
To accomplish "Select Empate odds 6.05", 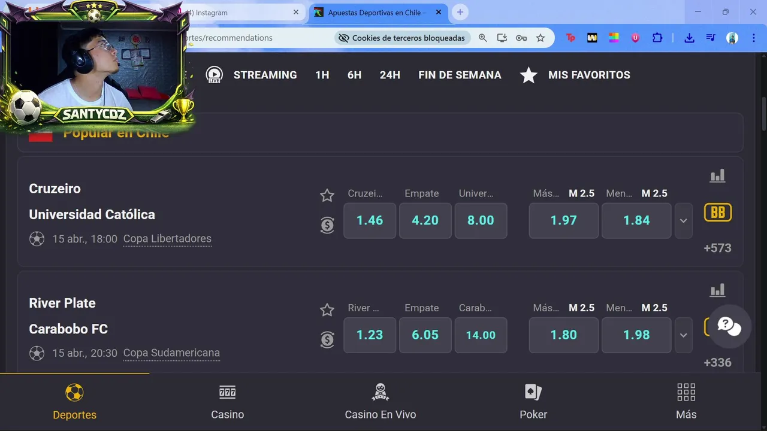I will click(x=425, y=335).
